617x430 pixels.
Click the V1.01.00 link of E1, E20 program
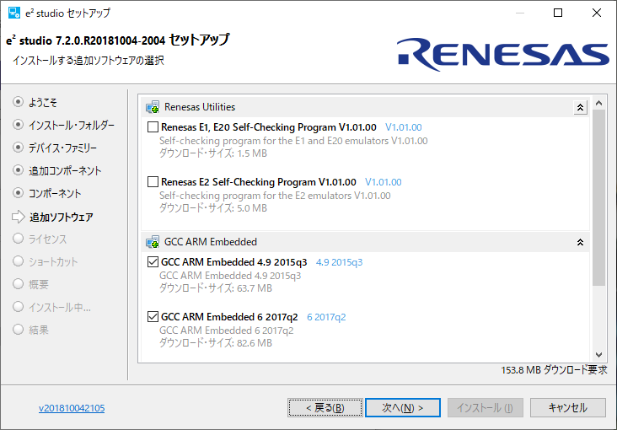tap(404, 127)
